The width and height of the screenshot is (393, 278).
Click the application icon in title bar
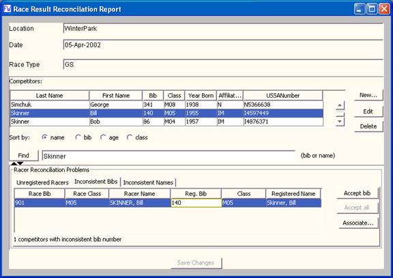[x=8, y=9]
